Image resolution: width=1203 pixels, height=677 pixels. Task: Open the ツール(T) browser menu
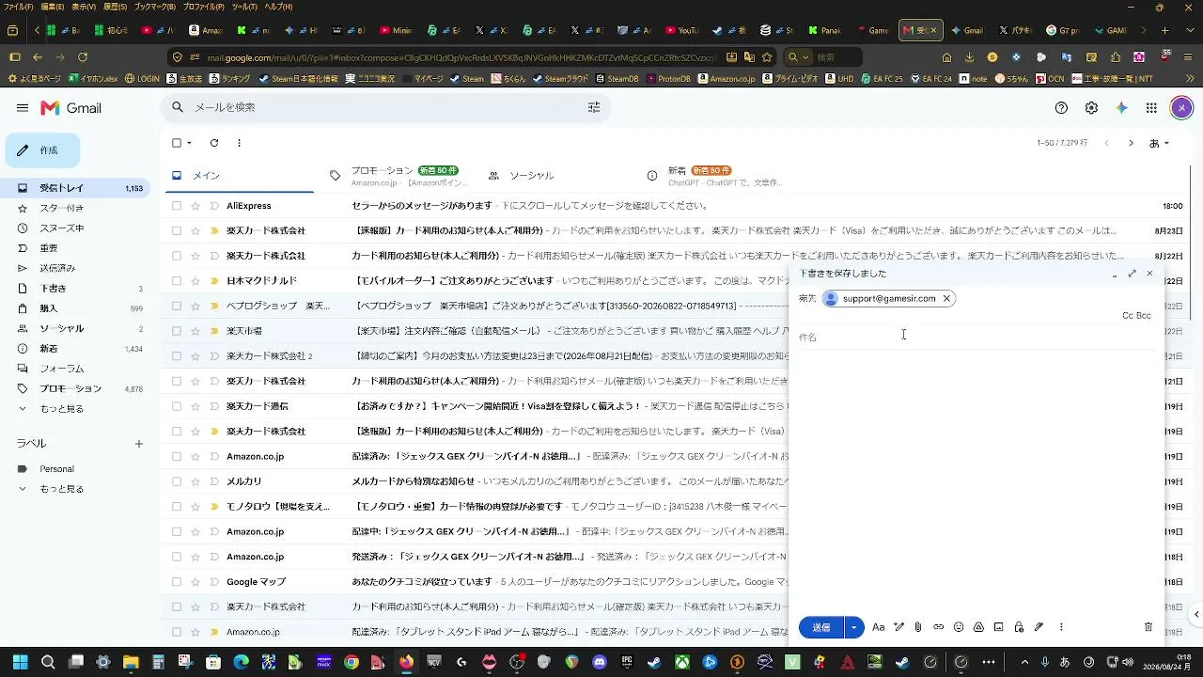[x=244, y=7]
